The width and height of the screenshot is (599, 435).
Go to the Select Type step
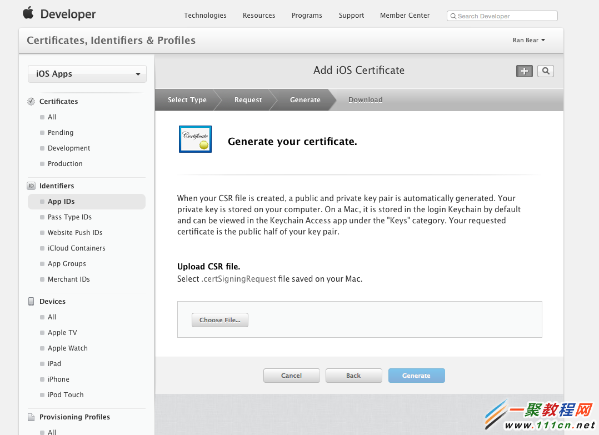tap(187, 100)
